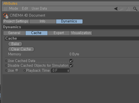Go back with the left arrow icon
This screenshot has width=139, height=103.
point(116,9)
